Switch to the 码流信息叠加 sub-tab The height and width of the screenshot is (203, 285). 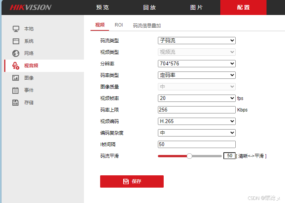(x=147, y=26)
